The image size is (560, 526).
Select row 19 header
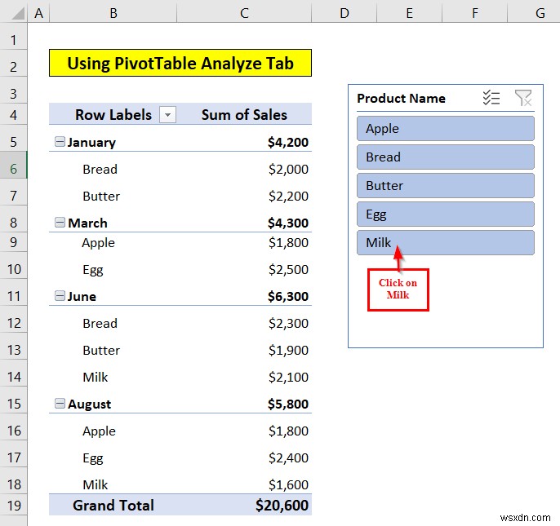[14, 506]
